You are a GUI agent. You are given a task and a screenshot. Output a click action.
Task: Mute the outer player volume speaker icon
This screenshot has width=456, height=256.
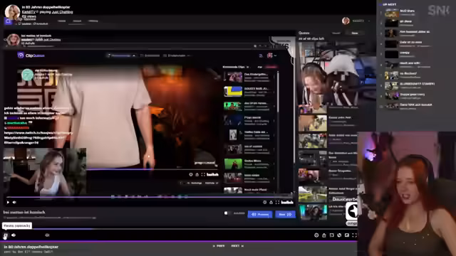(14, 235)
